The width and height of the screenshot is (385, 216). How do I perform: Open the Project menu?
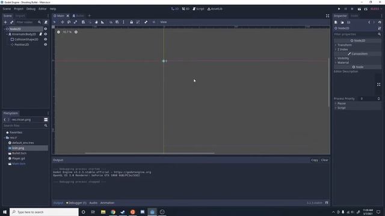coord(19,9)
